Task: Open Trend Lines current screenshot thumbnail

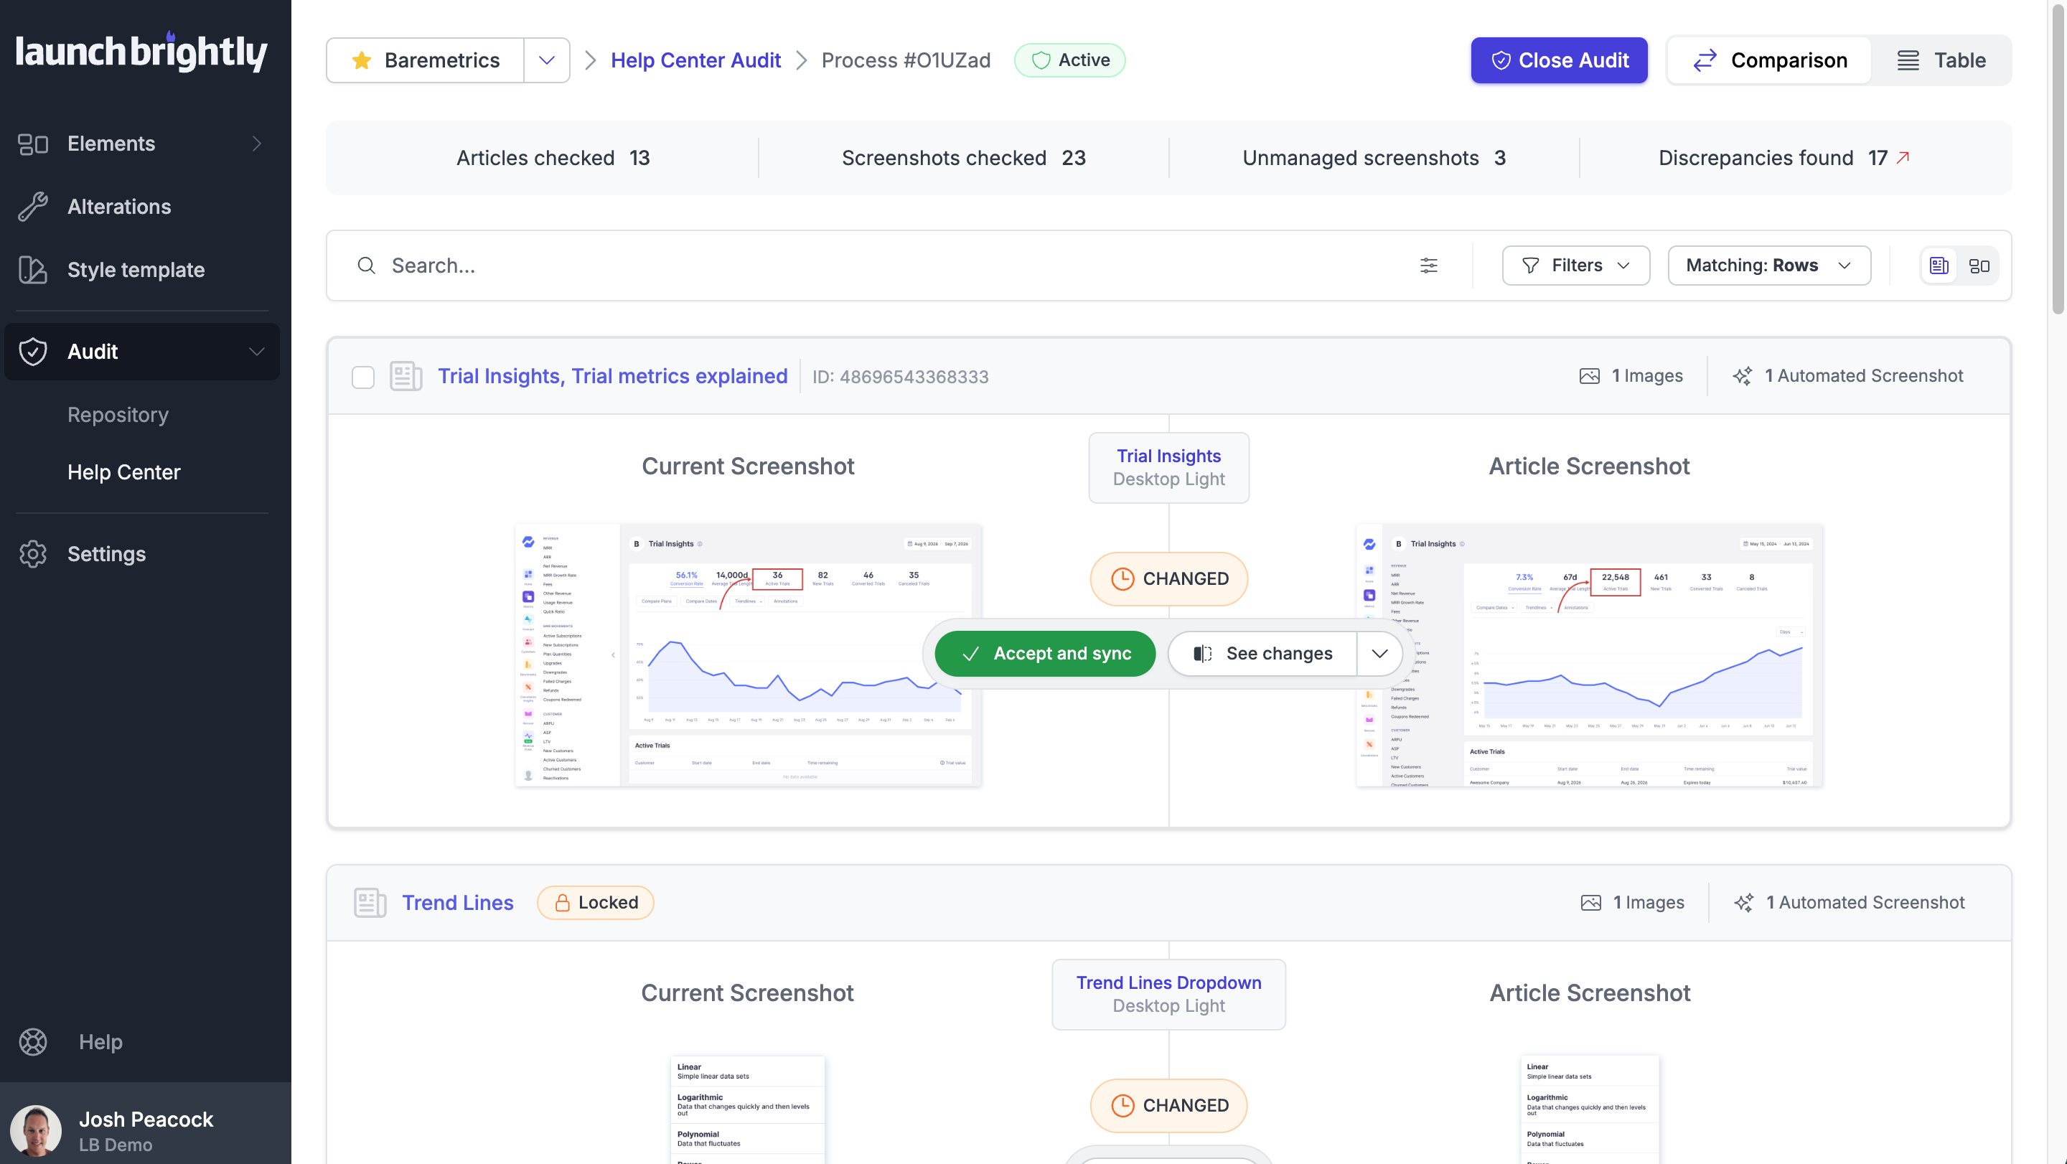Action: (748, 1109)
